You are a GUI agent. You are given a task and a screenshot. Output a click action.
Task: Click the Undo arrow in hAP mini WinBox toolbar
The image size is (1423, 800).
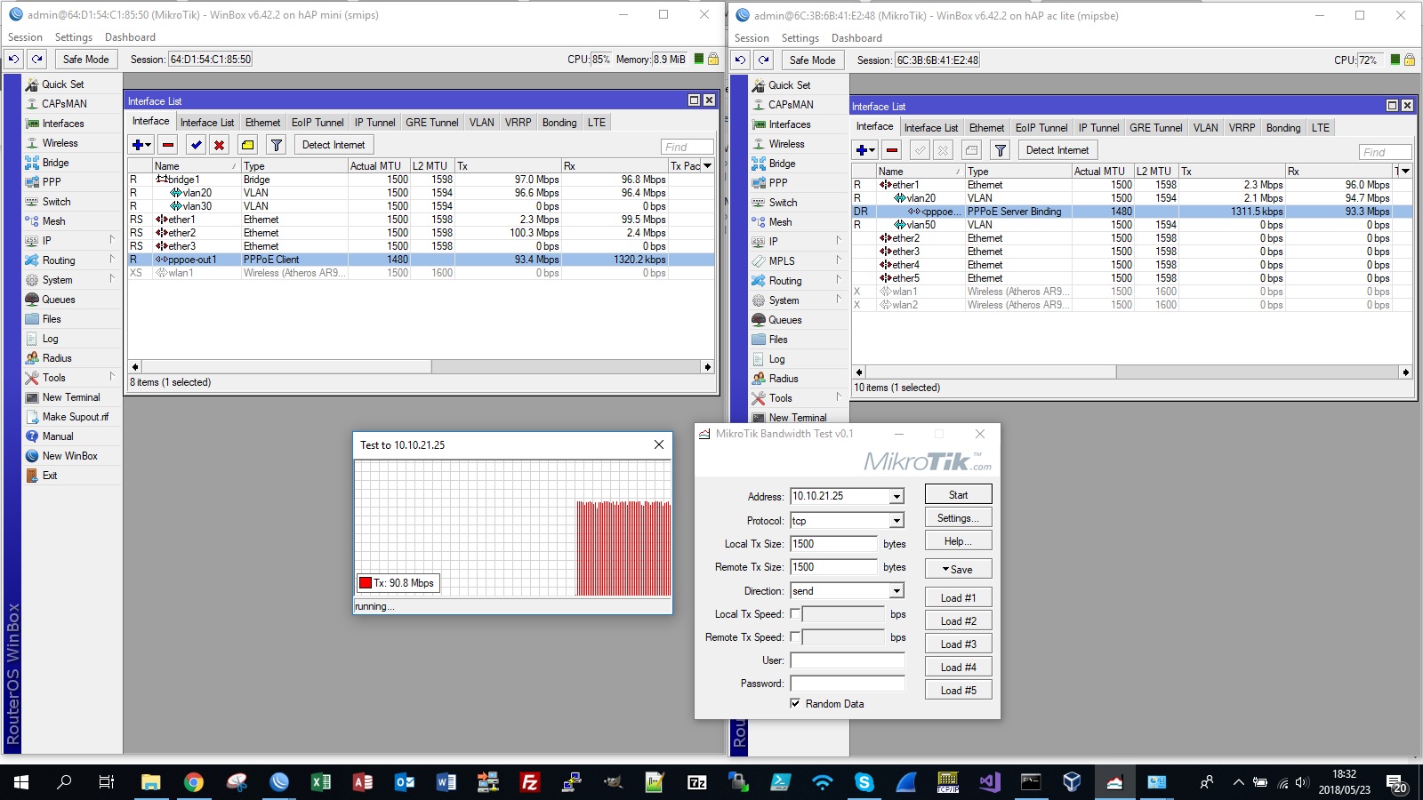tap(14, 60)
